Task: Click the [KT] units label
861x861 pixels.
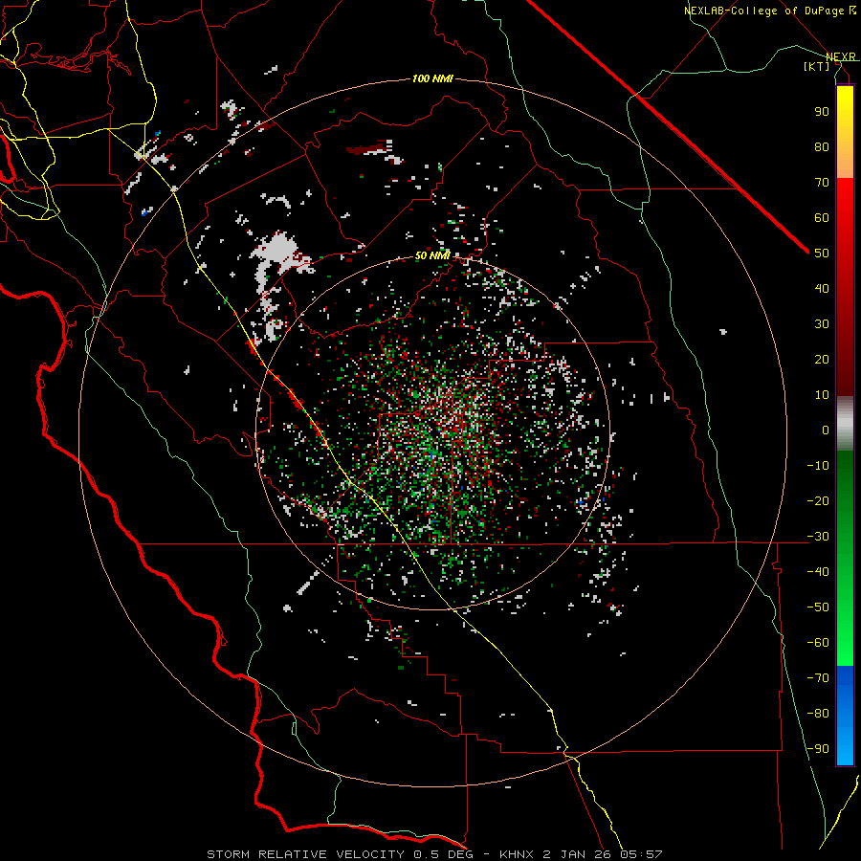Action: (817, 66)
